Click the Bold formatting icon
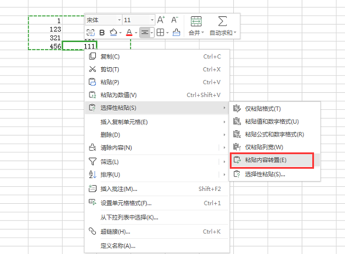Screen dimensions: 345x254 click(102, 33)
